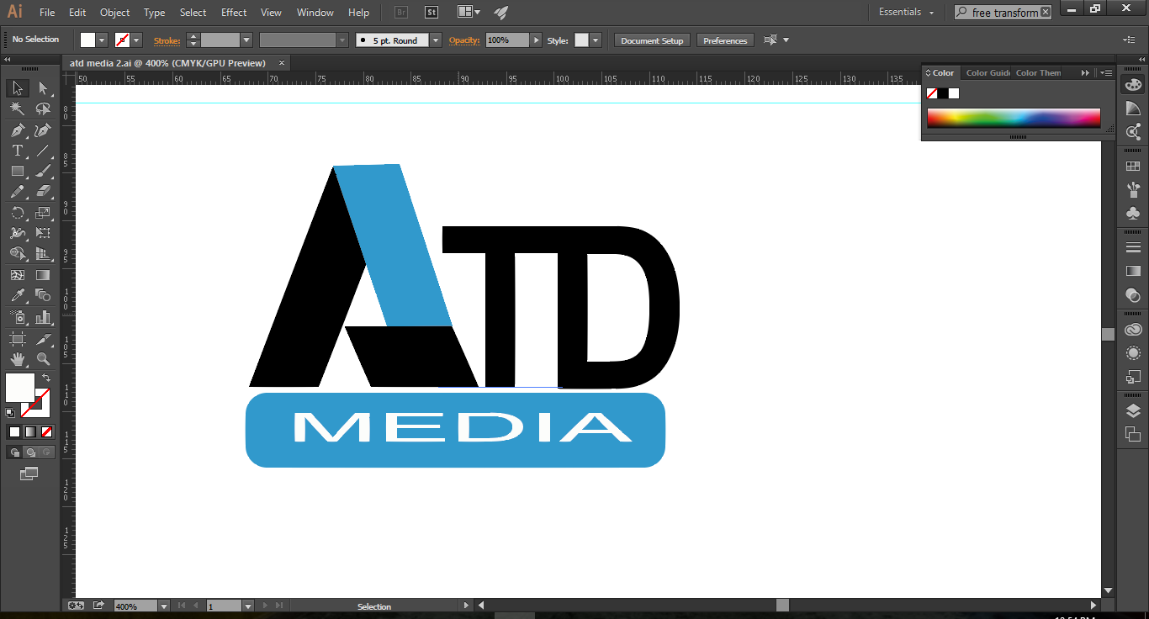
Task: Select the Pen tool
Action: click(x=17, y=130)
